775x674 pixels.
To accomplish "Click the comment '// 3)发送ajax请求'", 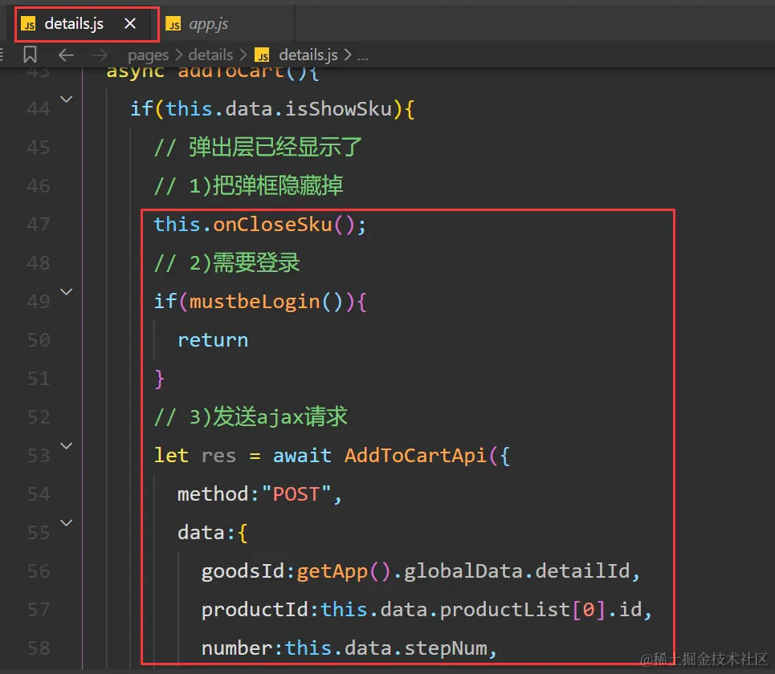I will 251,417.
